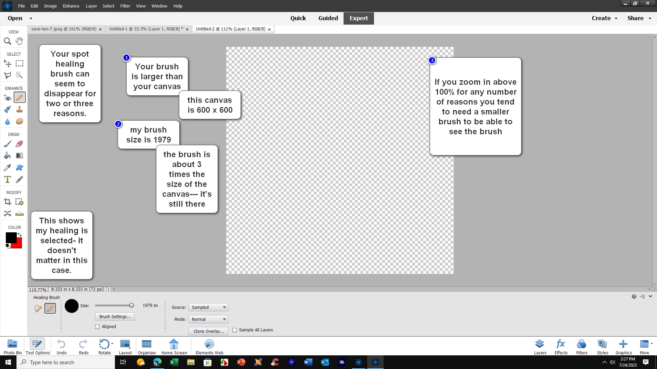Select the Eraser tool

click(20, 144)
